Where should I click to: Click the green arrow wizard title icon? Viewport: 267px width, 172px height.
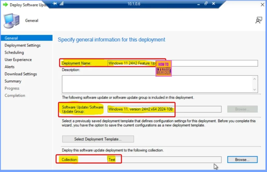click(x=5, y=5)
